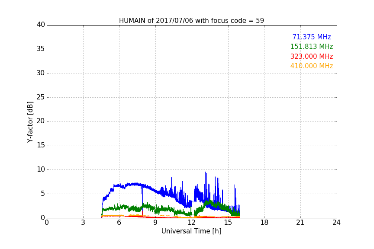Image resolution: width=374 pixels, height=249 pixels.
Task: Click x-axis tick value 3
Action: point(83,223)
